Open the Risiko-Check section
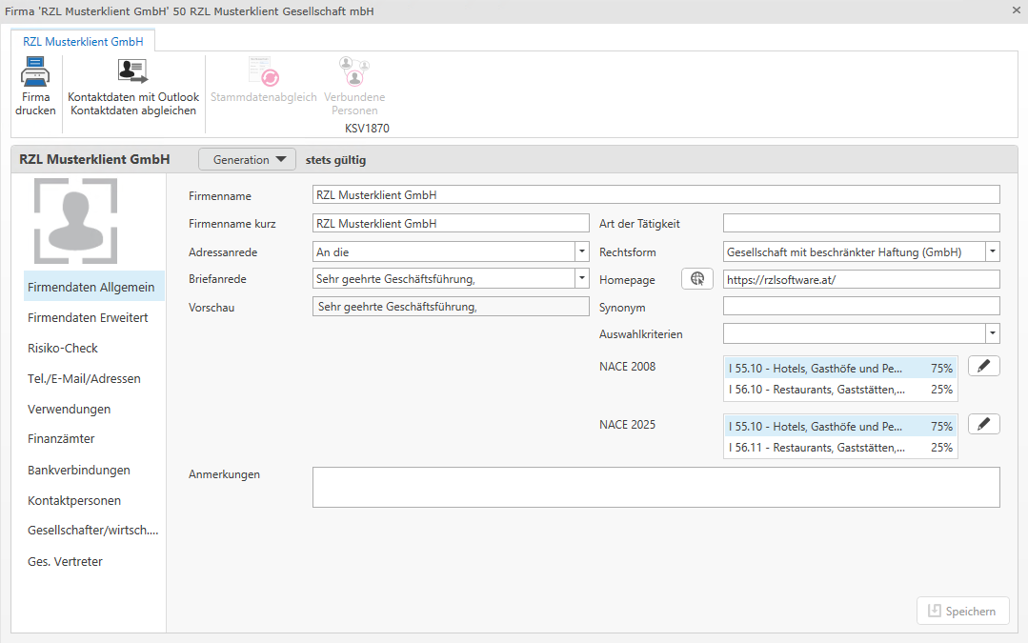The height and width of the screenshot is (643, 1028). pyautogui.click(x=63, y=348)
